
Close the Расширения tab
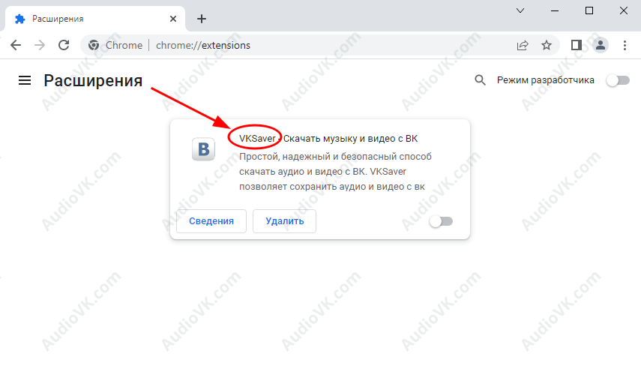click(173, 19)
